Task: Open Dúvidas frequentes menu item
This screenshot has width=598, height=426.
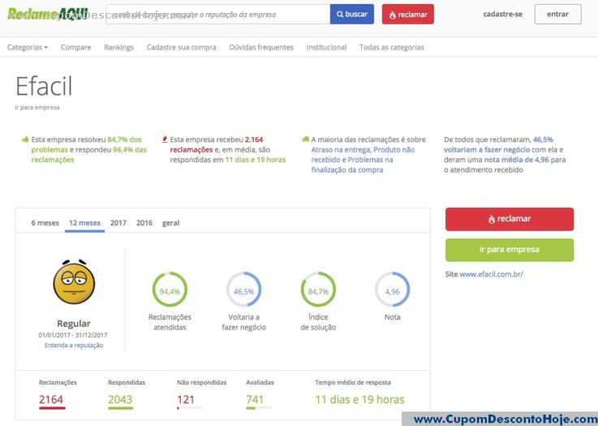Action: [x=261, y=47]
